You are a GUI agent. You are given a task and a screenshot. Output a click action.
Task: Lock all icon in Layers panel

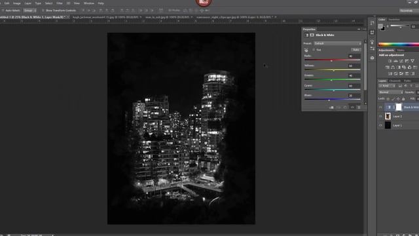coord(403,99)
